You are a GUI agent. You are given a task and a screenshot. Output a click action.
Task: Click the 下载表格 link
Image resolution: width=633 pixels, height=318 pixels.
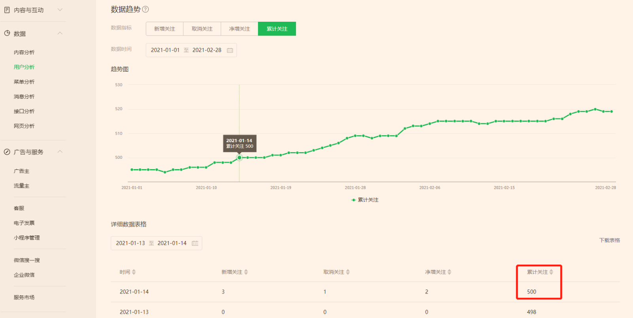609,240
